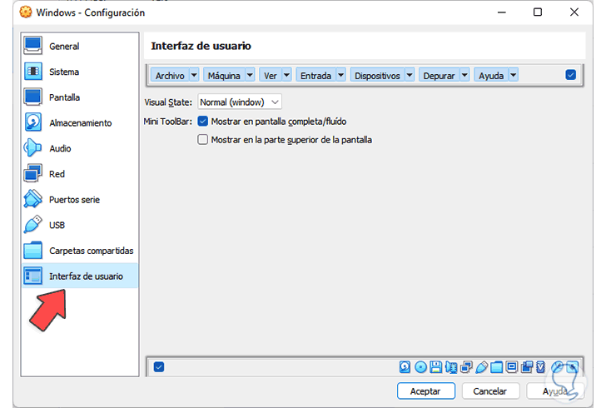Toggle the Depurar menu item
This screenshot has width=606, height=408.
click(x=439, y=75)
